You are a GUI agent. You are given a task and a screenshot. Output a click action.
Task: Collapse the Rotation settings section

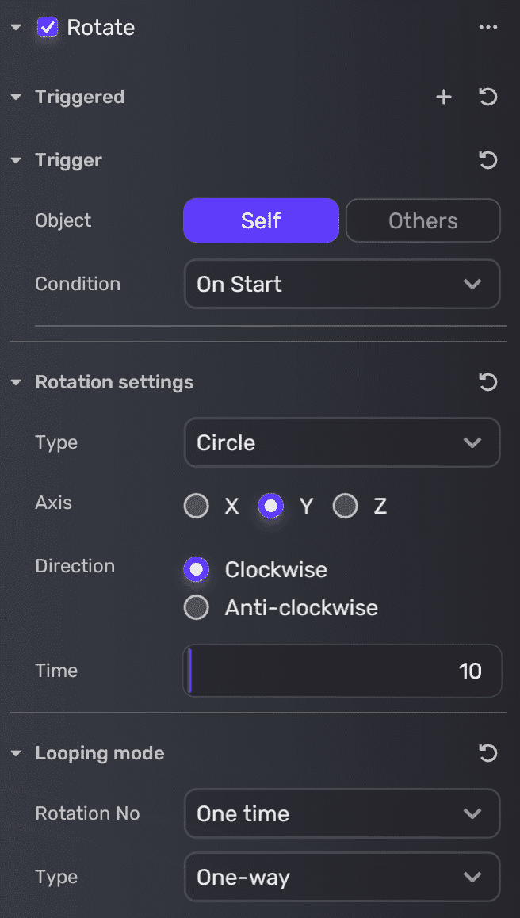pyautogui.click(x=16, y=383)
